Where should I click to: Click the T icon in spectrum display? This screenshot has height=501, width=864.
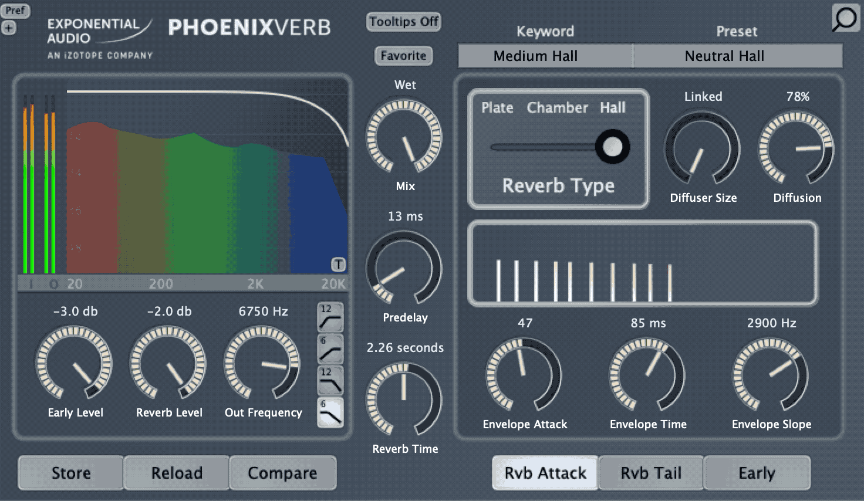tap(339, 265)
